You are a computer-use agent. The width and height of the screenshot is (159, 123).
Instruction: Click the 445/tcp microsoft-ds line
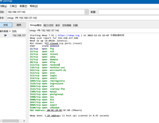coord(48,70)
